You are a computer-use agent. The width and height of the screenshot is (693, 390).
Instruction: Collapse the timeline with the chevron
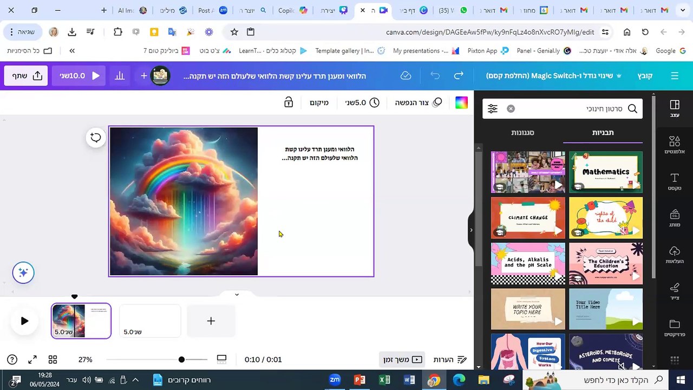pos(237,295)
